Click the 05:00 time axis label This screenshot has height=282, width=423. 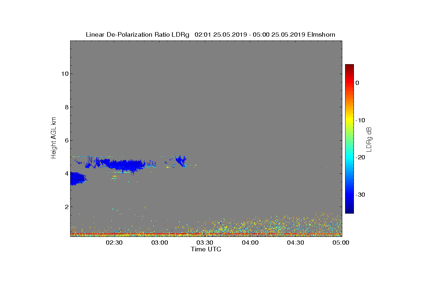pos(341,243)
